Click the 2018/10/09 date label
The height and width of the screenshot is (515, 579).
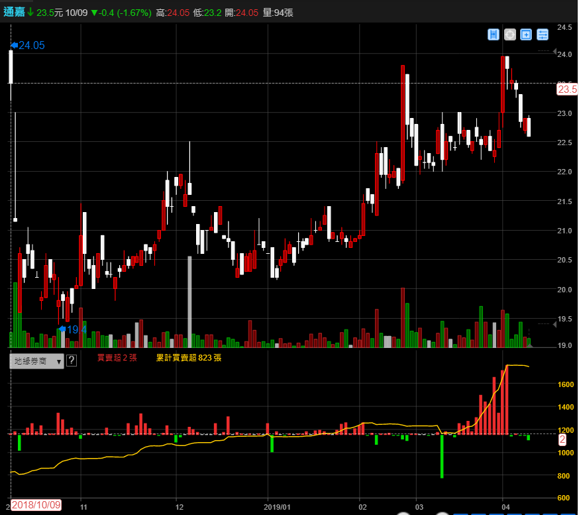point(36,506)
